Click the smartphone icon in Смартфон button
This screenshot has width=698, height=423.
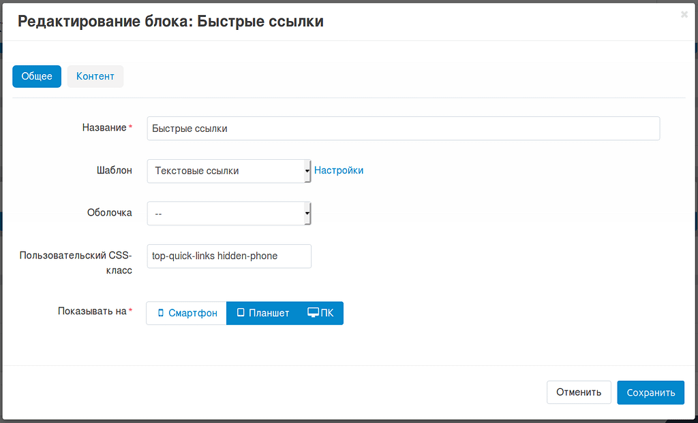tap(161, 314)
